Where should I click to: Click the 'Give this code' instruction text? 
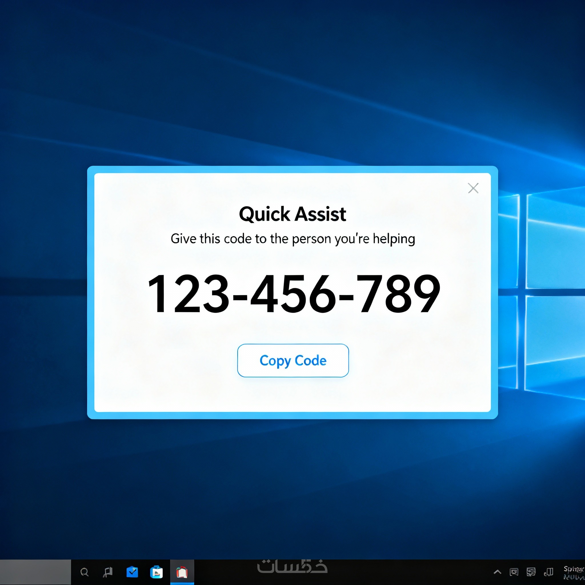click(292, 239)
